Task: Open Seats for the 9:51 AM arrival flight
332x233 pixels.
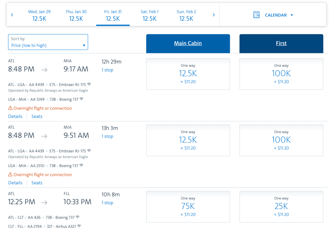Action: click(x=37, y=183)
